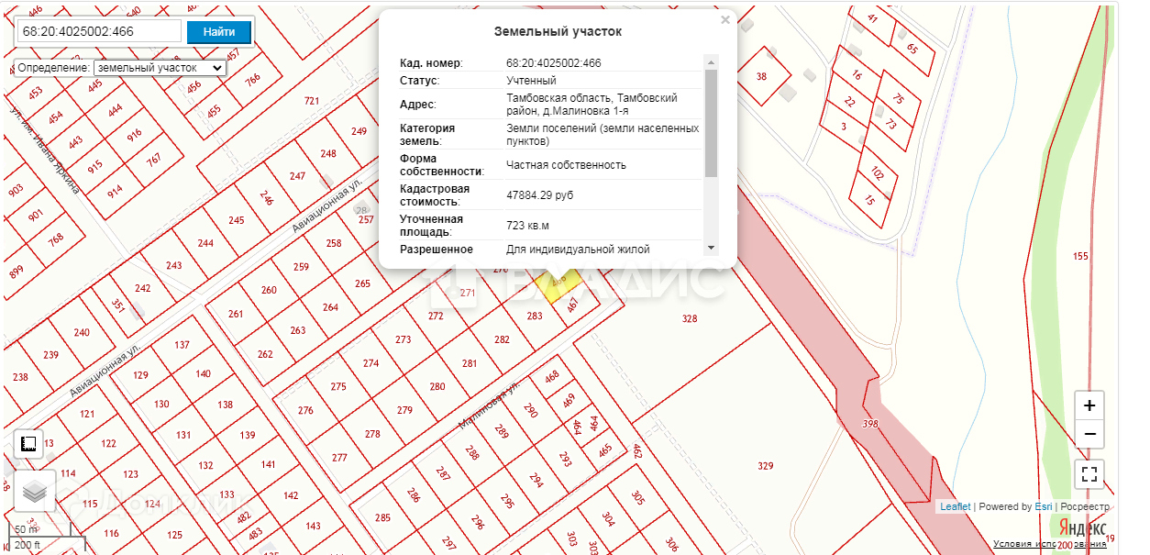Zoom in with the plus button
Image resolution: width=1150 pixels, height=555 pixels.
[1089, 405]
